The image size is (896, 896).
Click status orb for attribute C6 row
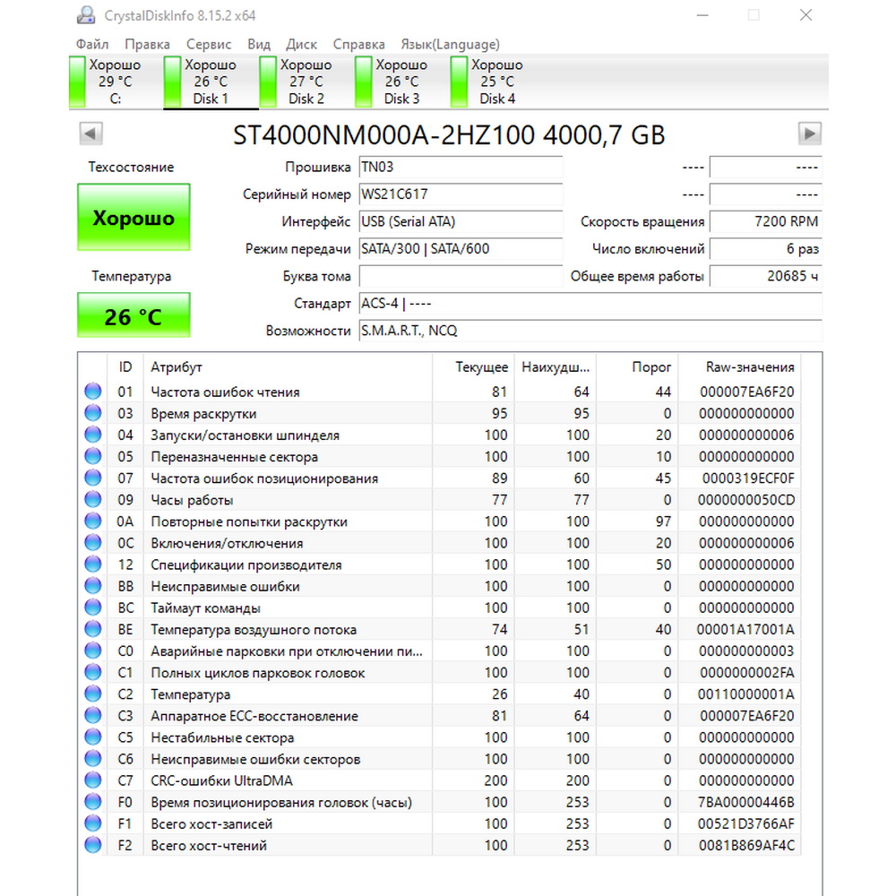point(92,759)
